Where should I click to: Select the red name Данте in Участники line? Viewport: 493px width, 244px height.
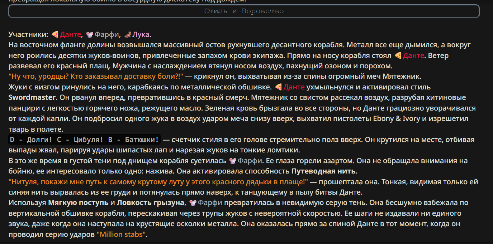71,35
